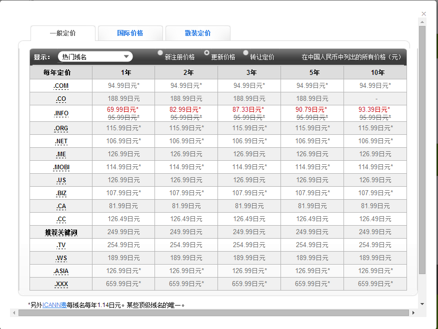
Task: Click the 3年 column header
Action: [x=249, y=72]
